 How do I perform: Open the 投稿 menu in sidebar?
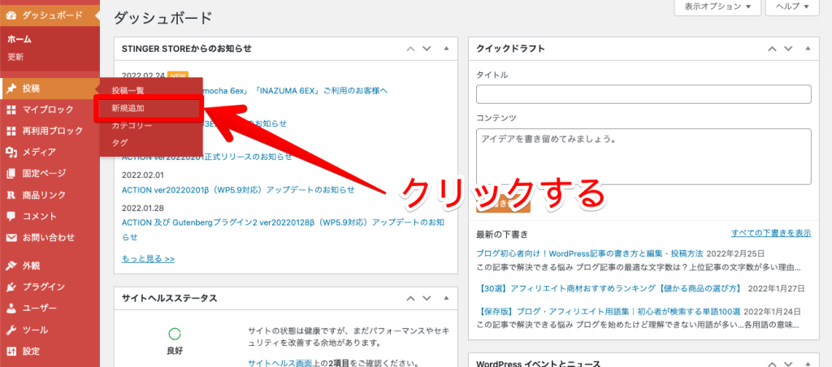(x=50, y=89)
